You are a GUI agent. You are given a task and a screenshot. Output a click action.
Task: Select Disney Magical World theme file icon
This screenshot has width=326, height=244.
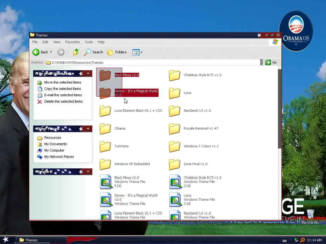[x=106, y=200]
